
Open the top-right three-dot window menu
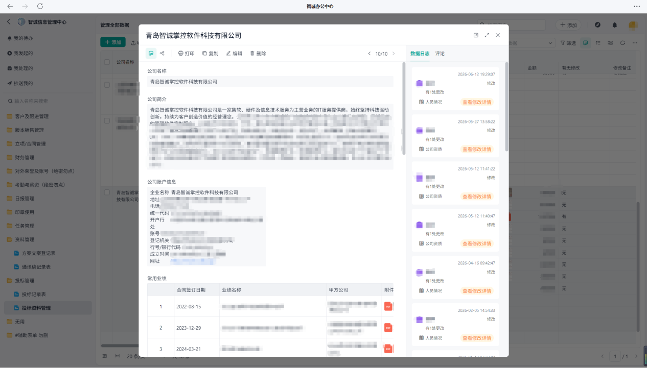637,6
